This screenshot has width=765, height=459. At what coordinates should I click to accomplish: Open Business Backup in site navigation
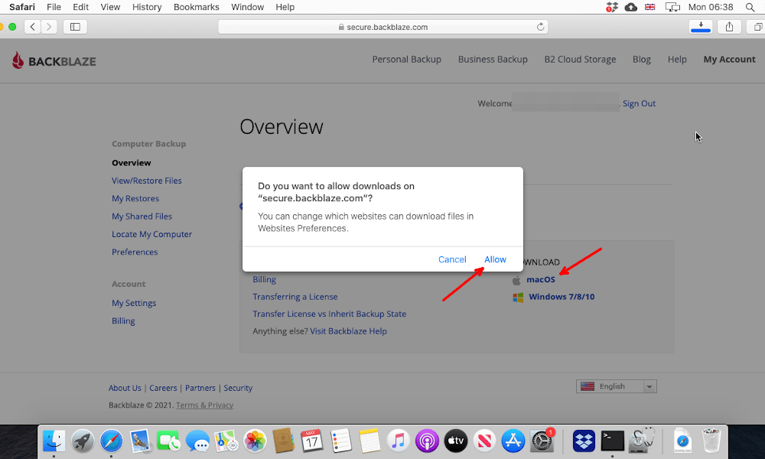tap(493, 60)
